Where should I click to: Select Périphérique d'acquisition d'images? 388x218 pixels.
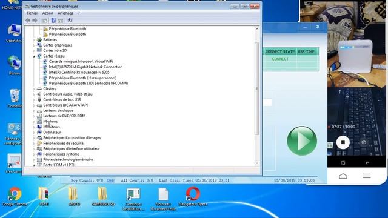pos(72,137)
